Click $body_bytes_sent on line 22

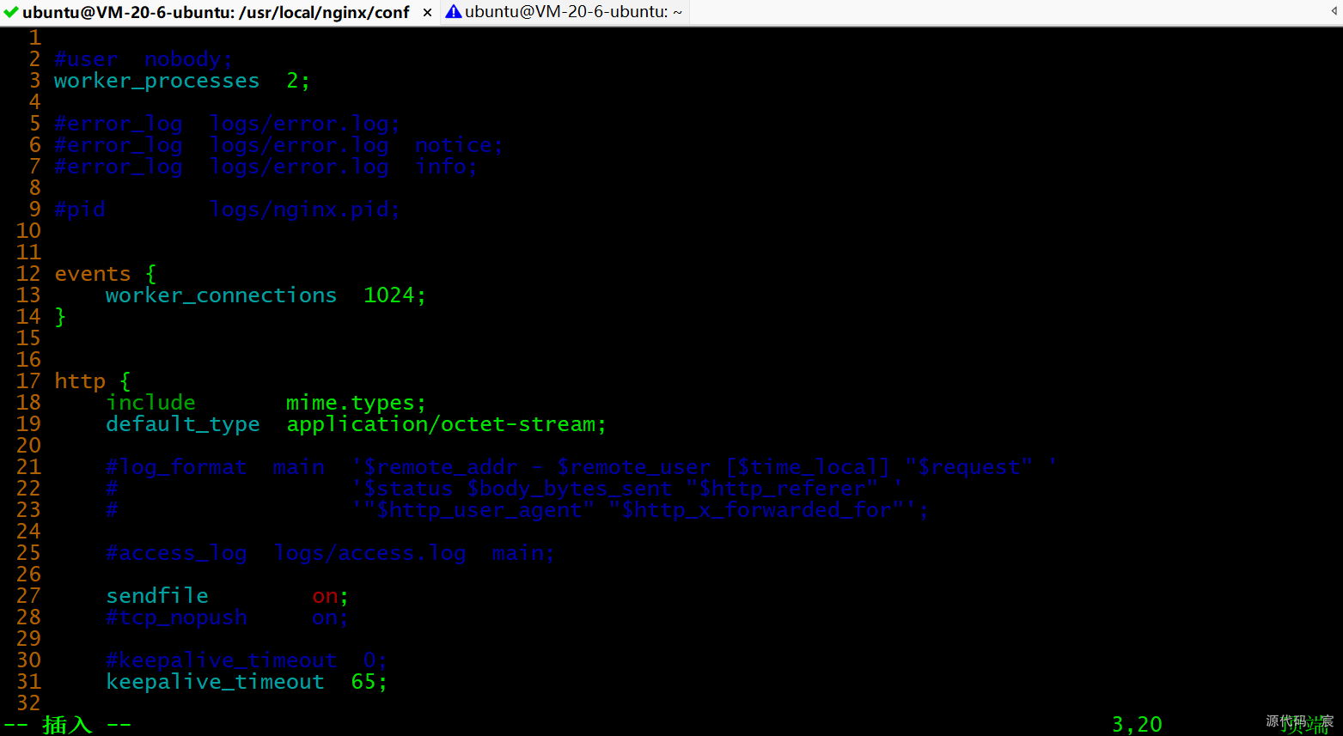coord(570,489)
